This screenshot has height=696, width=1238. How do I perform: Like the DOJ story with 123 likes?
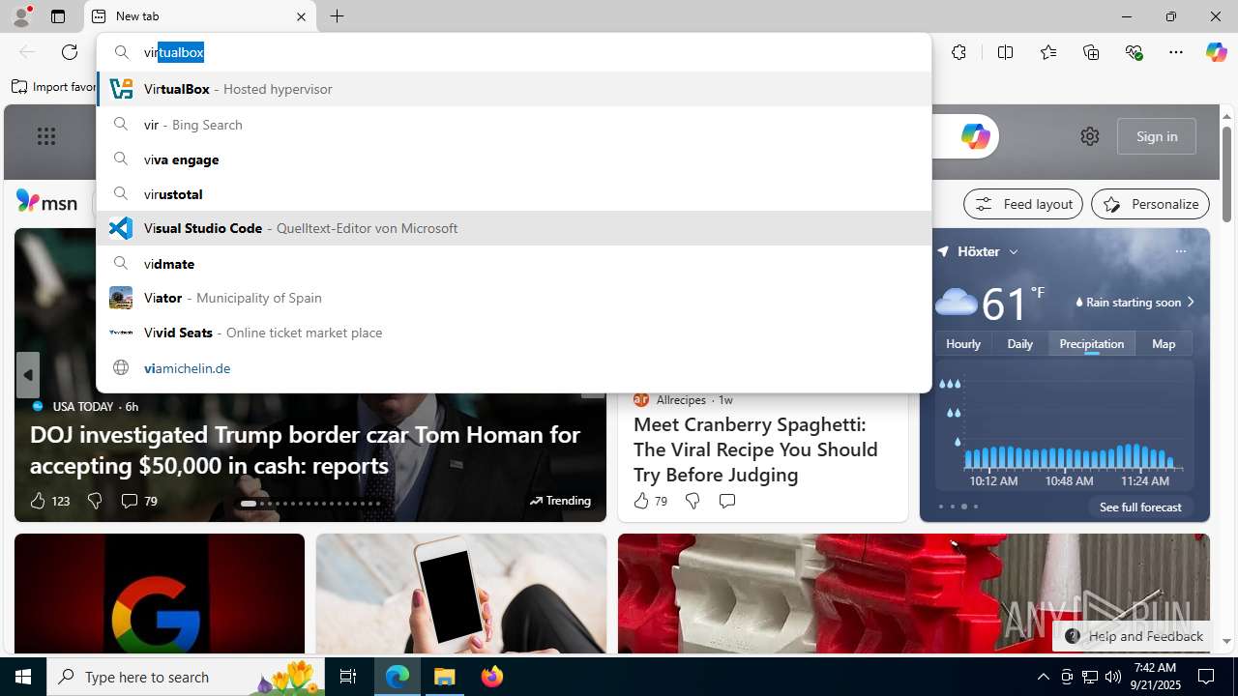49,501
